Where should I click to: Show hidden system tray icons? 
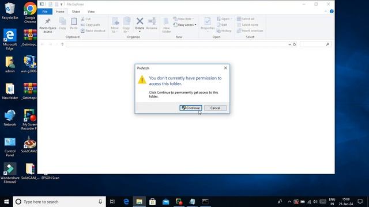click(289, 202)
